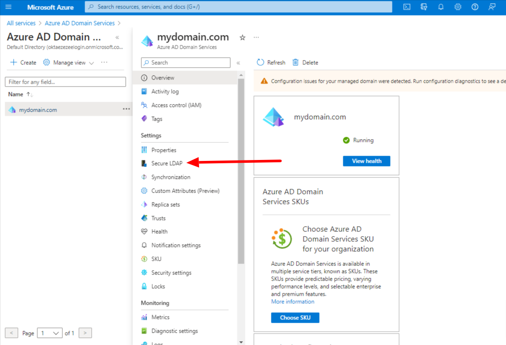506x345 pixels.
Task: Open the hamburger portal menu
Action: tap(9, 7)
